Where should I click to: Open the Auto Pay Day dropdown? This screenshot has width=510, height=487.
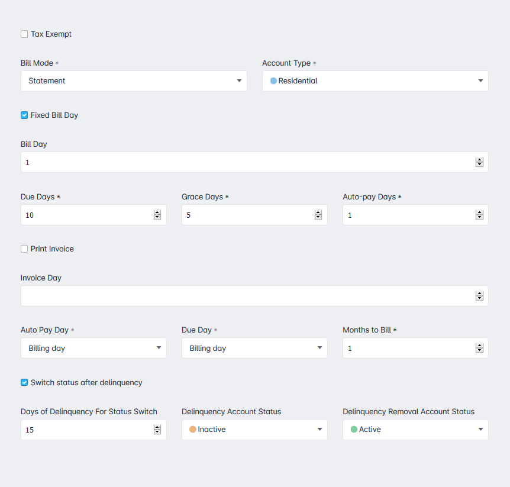pyautogui.click(x=93, y=348)
